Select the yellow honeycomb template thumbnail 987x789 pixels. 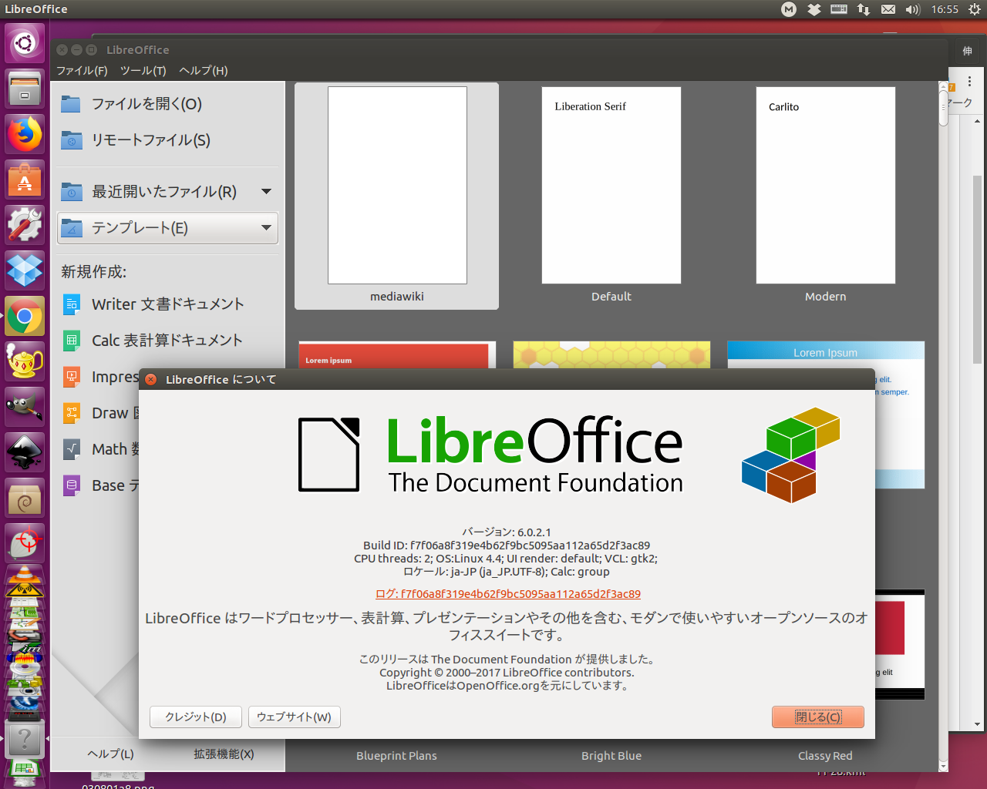coord(611,355)
